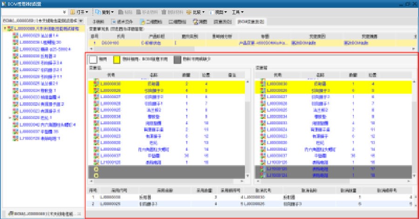Click the gray legend color swatch

tap(177, 60)
